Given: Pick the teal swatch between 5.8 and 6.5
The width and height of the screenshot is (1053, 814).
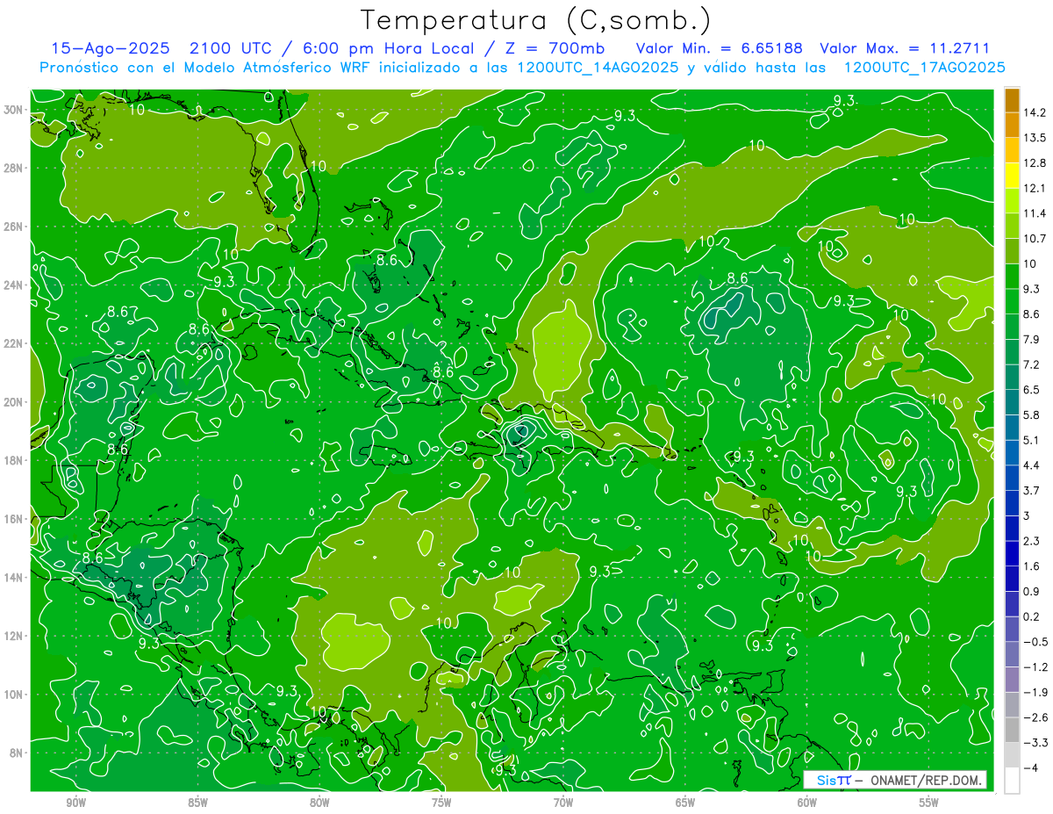Looking at the screenshot, I should (1012, 402).
